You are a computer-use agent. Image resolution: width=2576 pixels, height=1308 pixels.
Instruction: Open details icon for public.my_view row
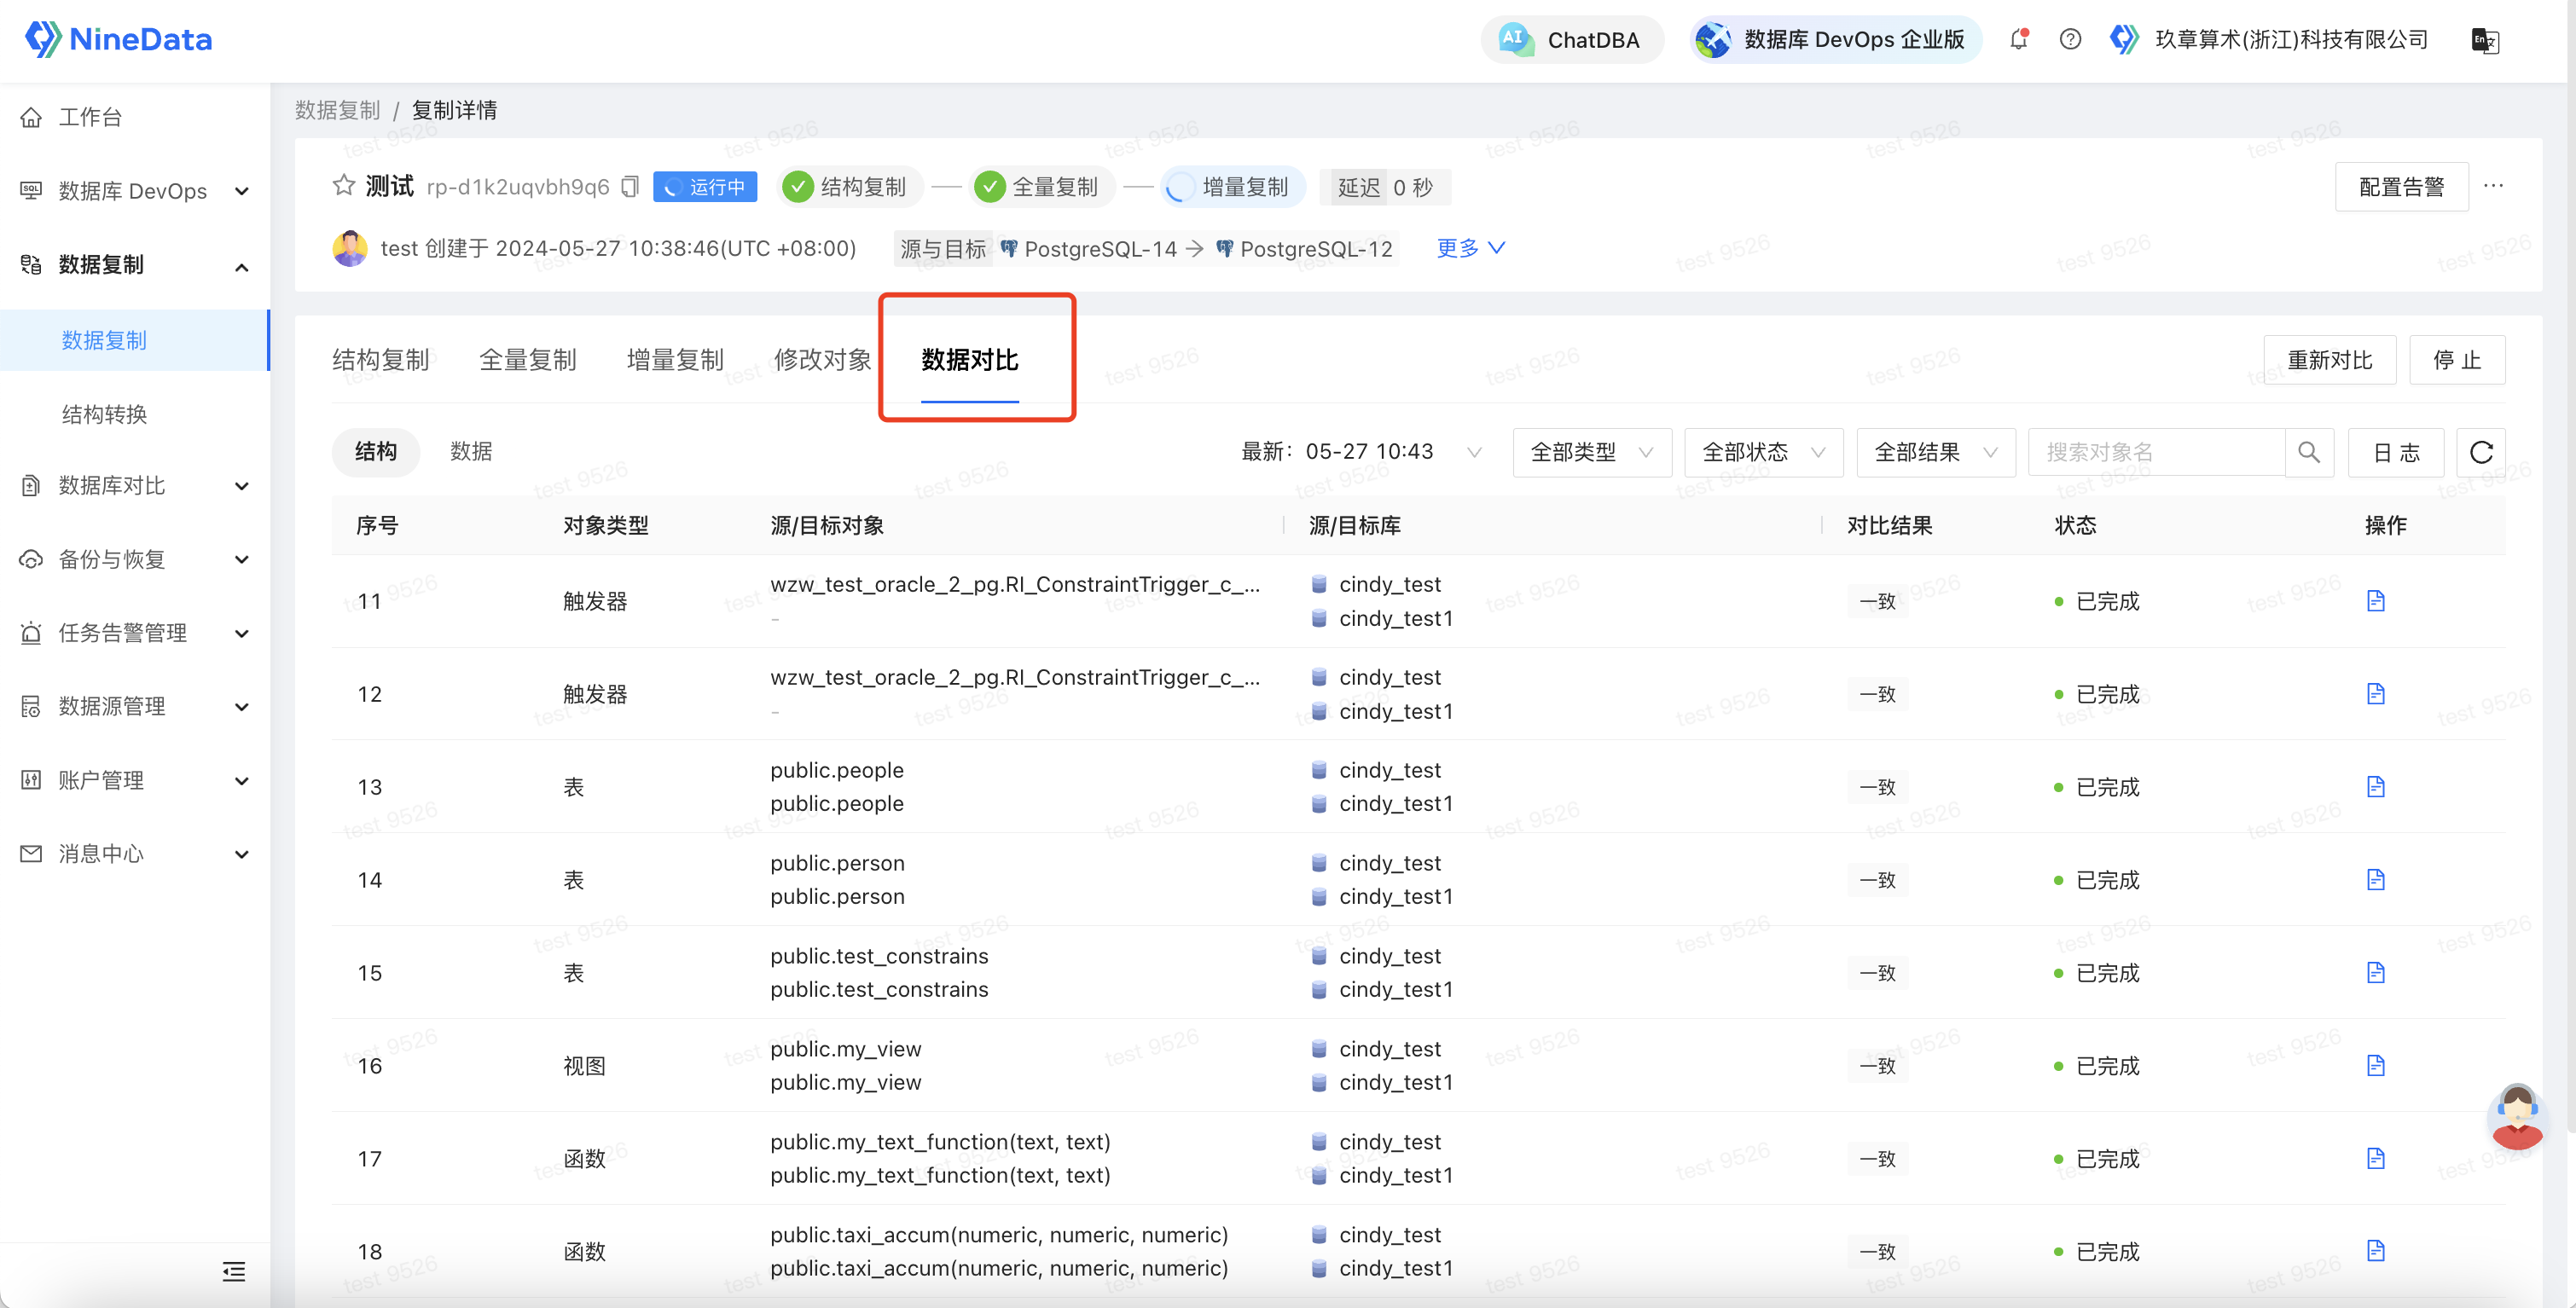[2375, 1066]
